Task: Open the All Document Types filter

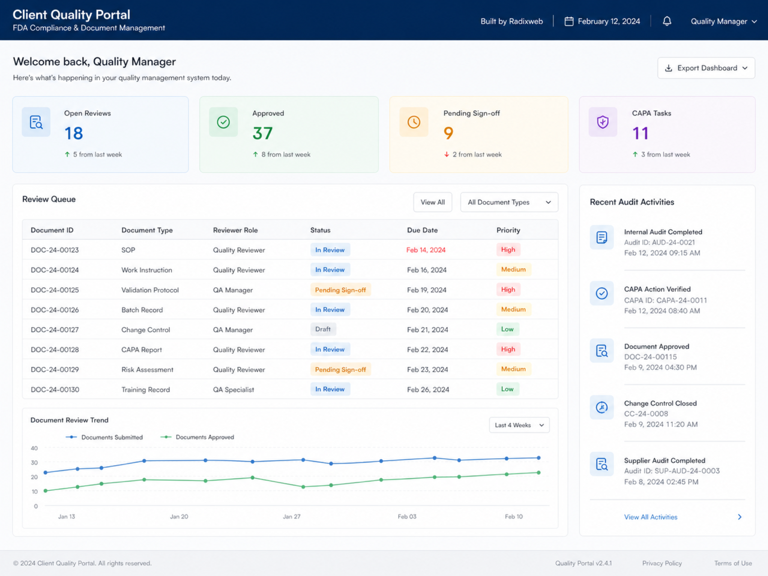Action: tap(509, 202)
